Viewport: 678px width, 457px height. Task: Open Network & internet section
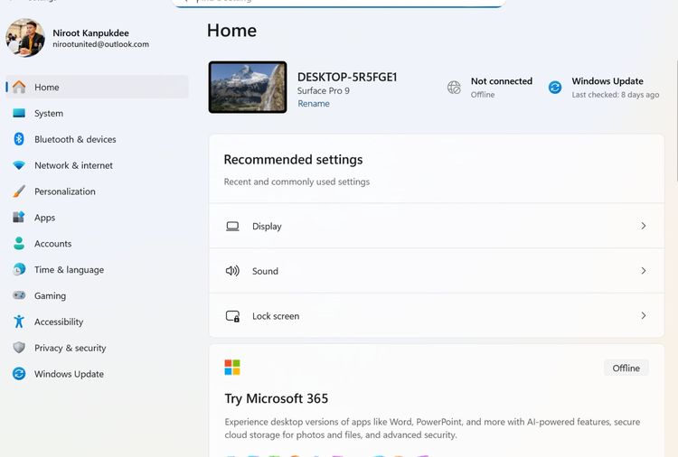click(98, 165)
